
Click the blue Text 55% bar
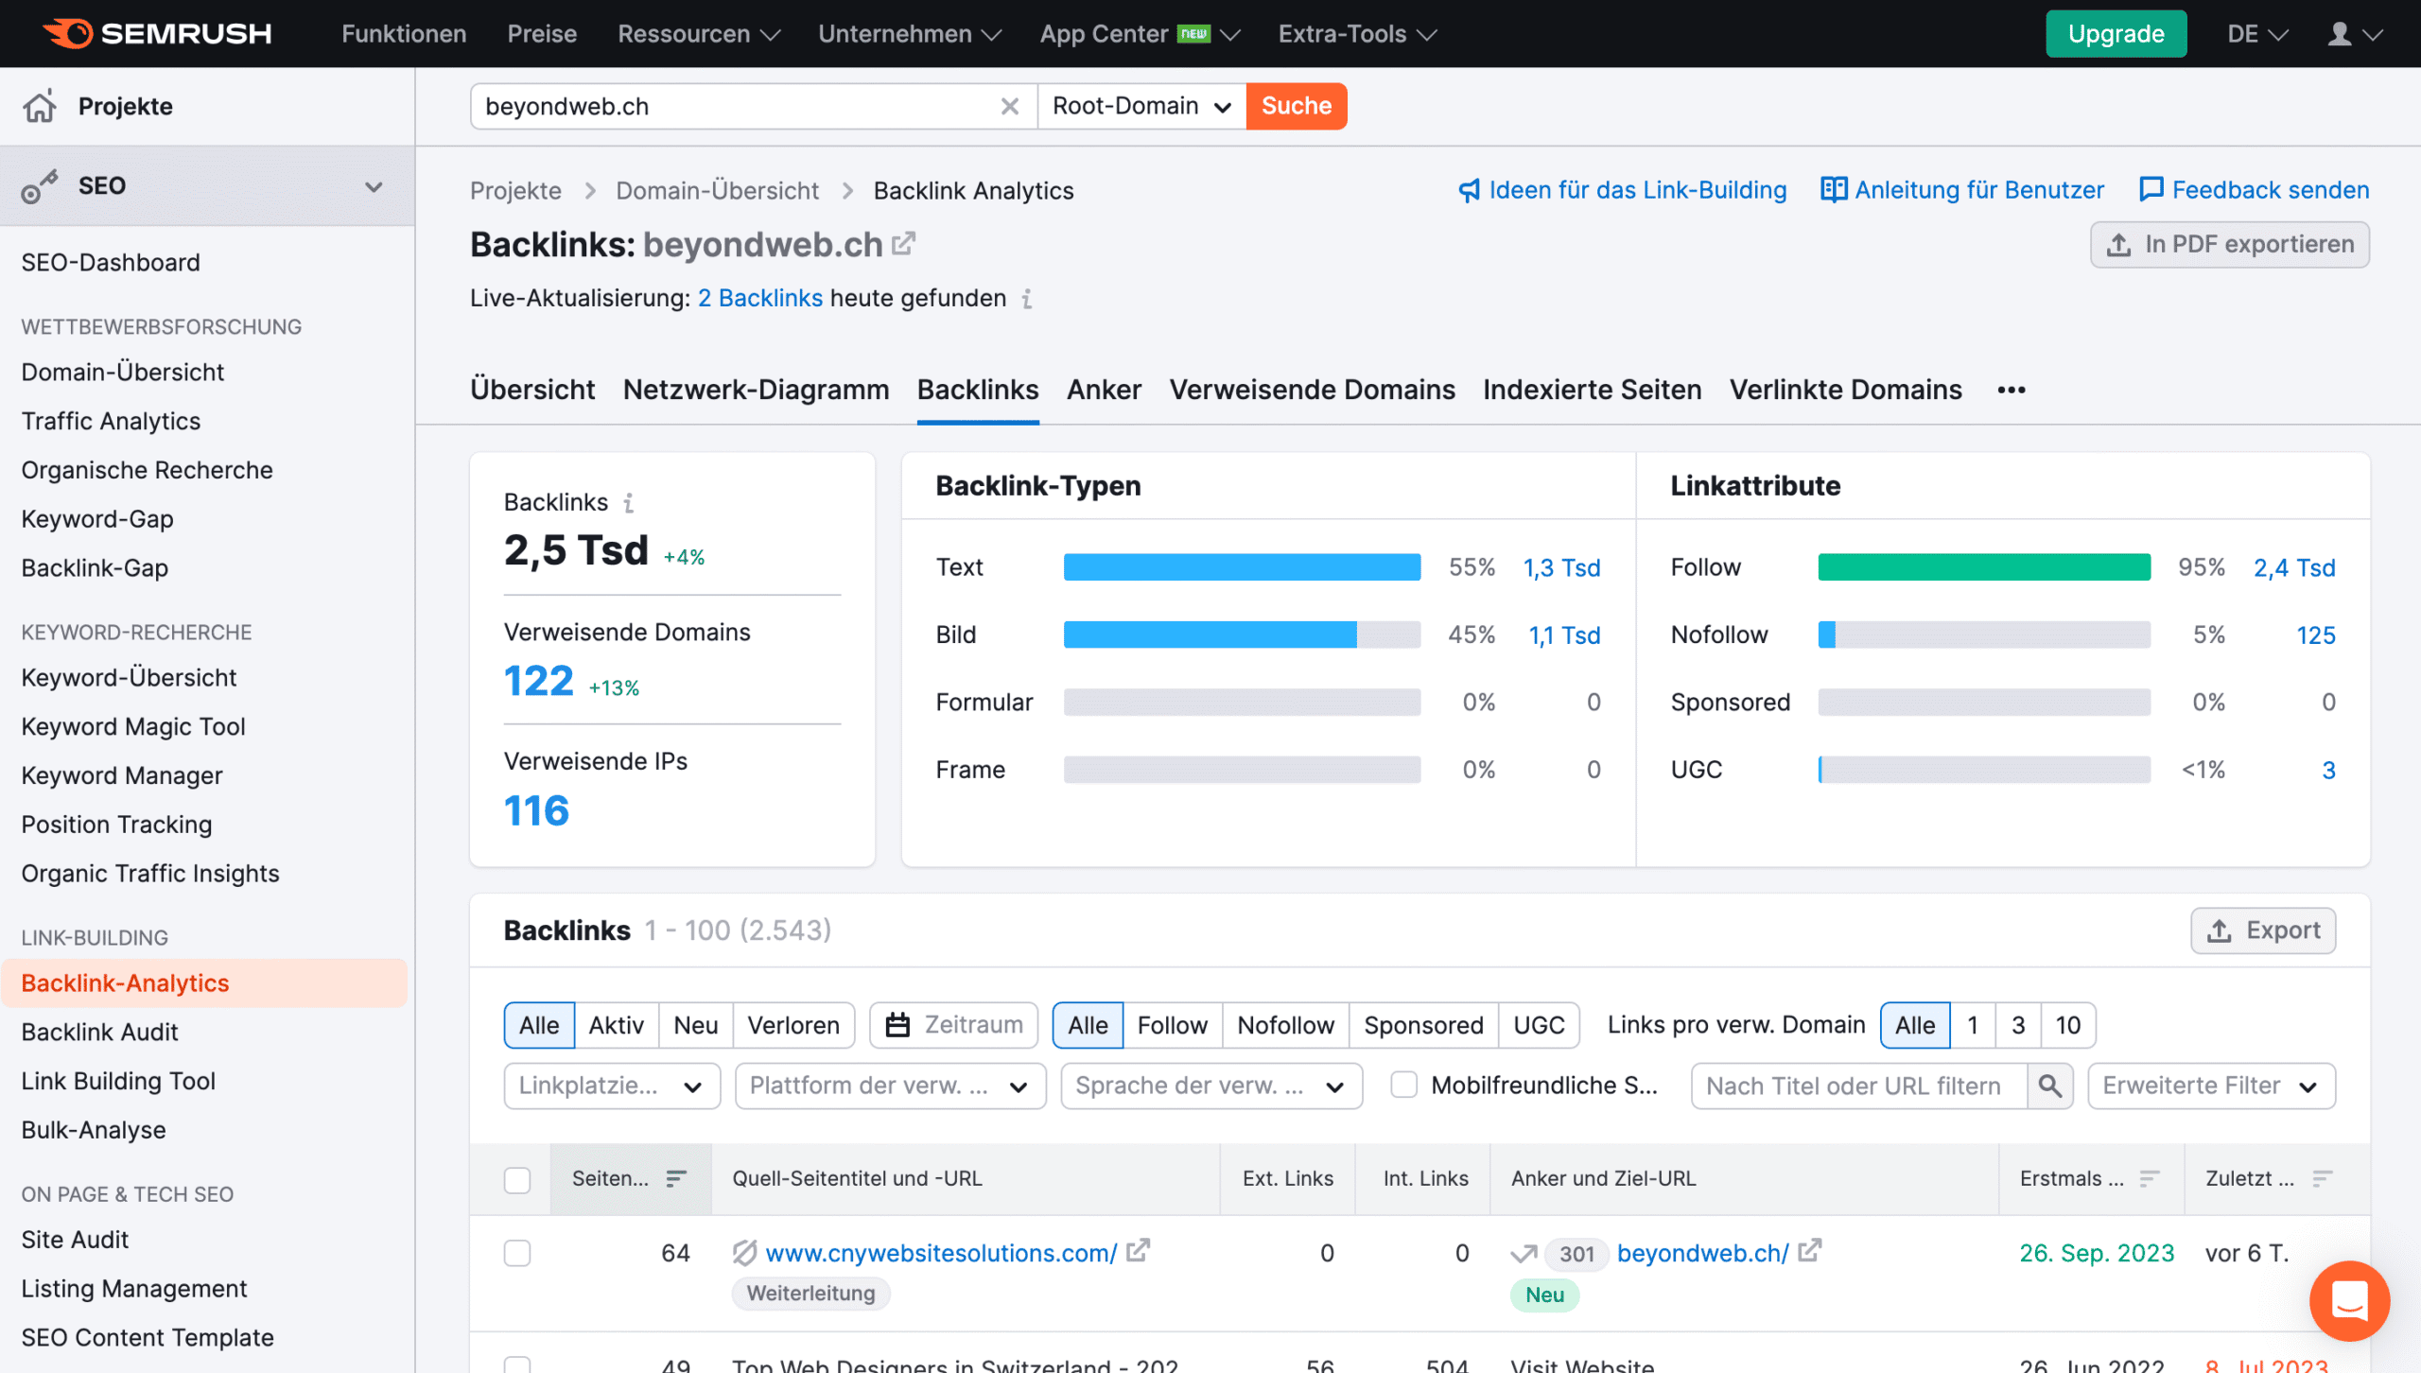coord(1242,567)
